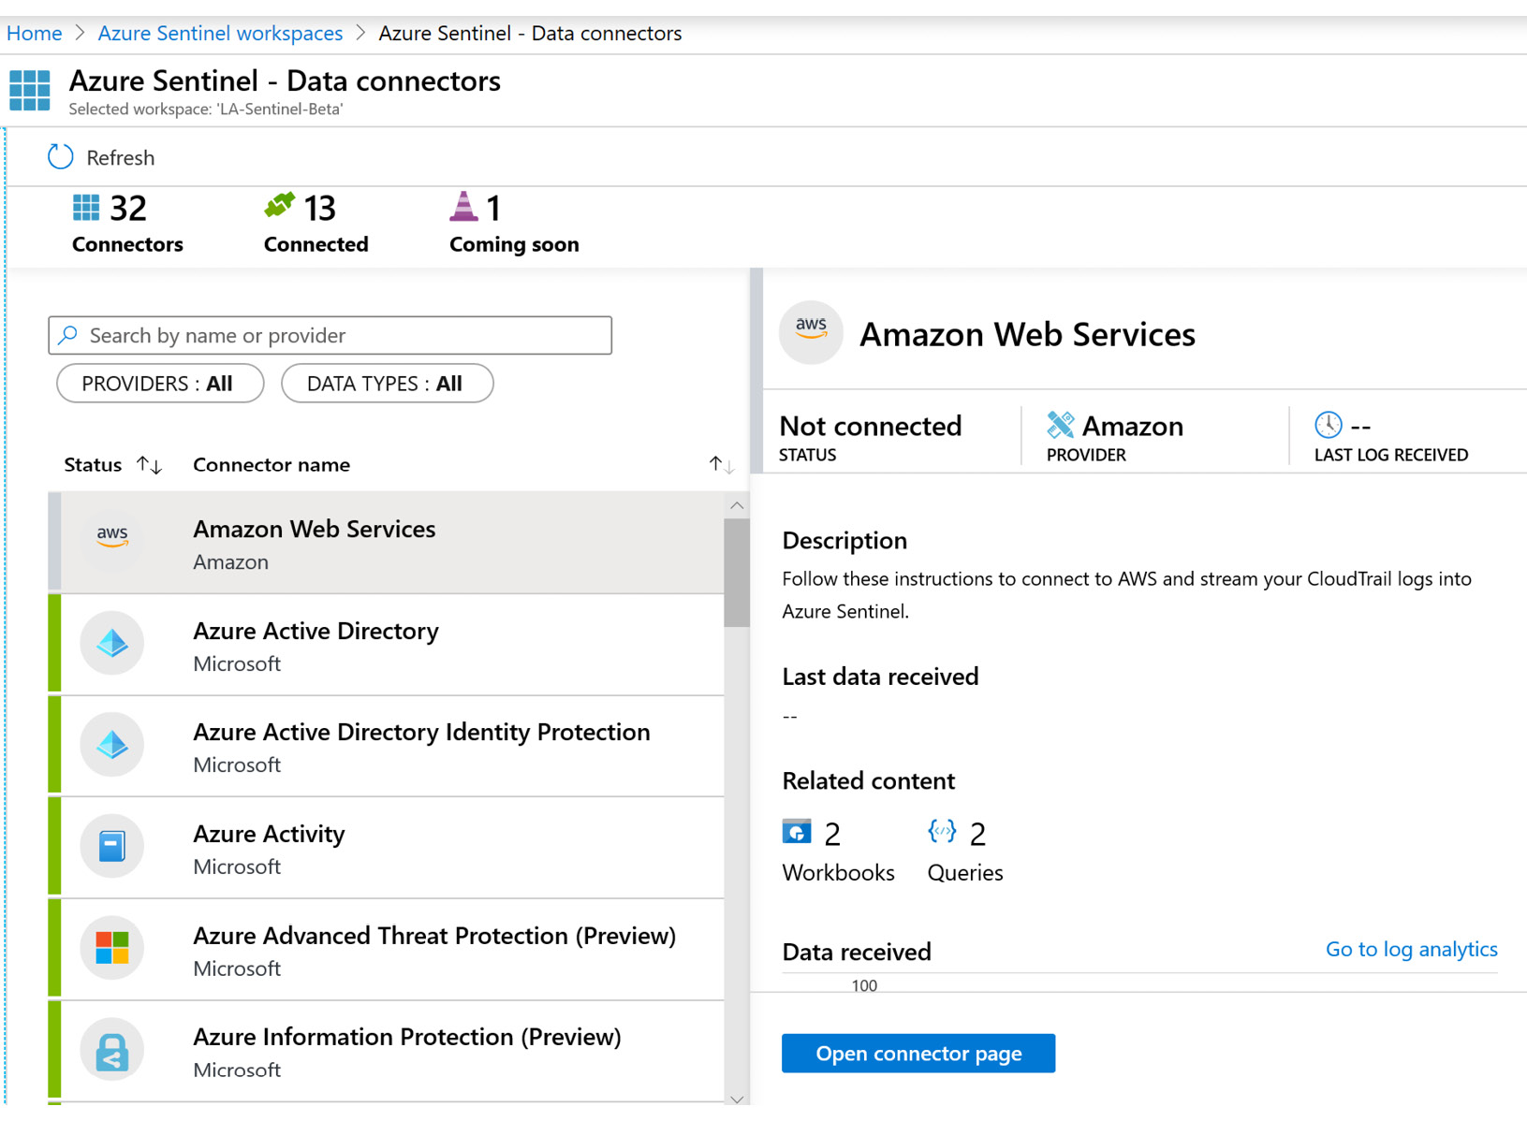Select Azure Activity connector row
The height and width of the screenshot is (1121, 1527).
(x=386, y=848)
